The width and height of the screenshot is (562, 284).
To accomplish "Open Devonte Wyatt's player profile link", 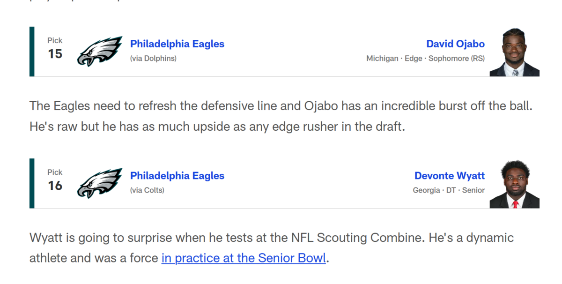I will [x=449, y=176].
